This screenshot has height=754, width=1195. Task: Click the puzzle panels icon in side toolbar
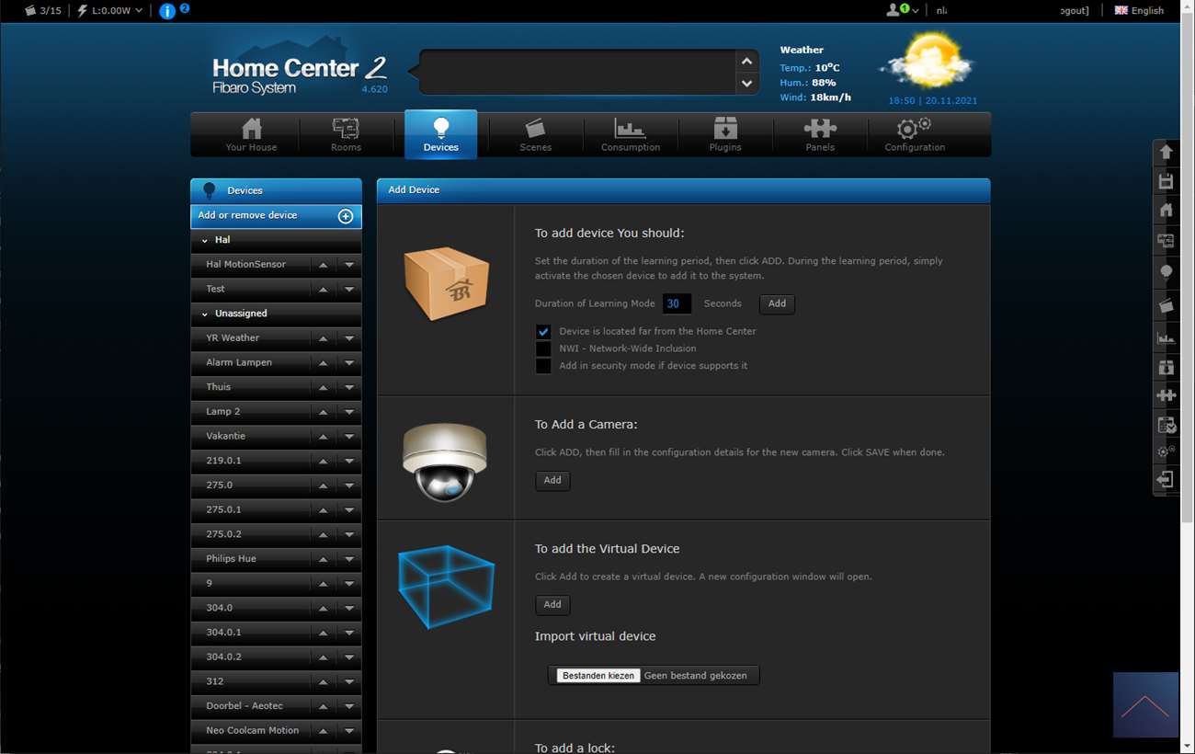pos(1166,395)
